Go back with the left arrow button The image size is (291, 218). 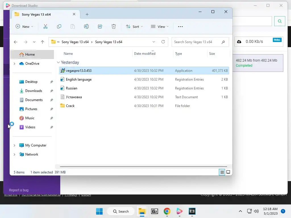[x=16, y=42]
